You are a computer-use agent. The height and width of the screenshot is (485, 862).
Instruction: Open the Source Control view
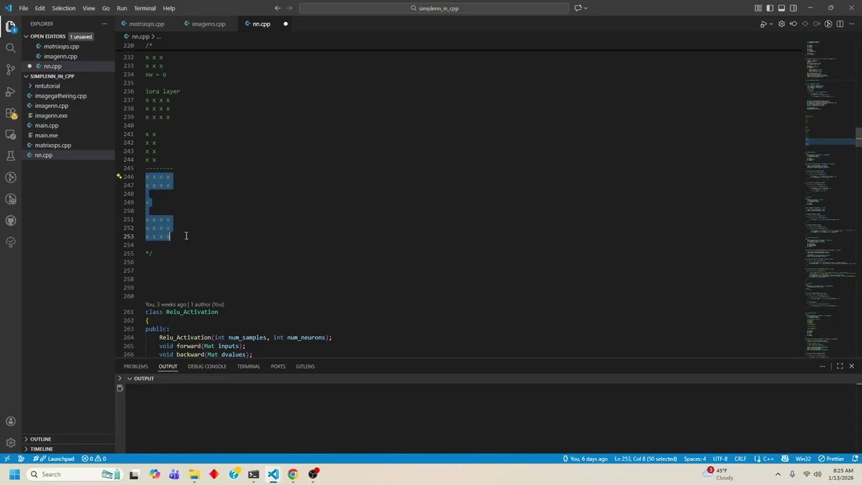click(10, 69)
